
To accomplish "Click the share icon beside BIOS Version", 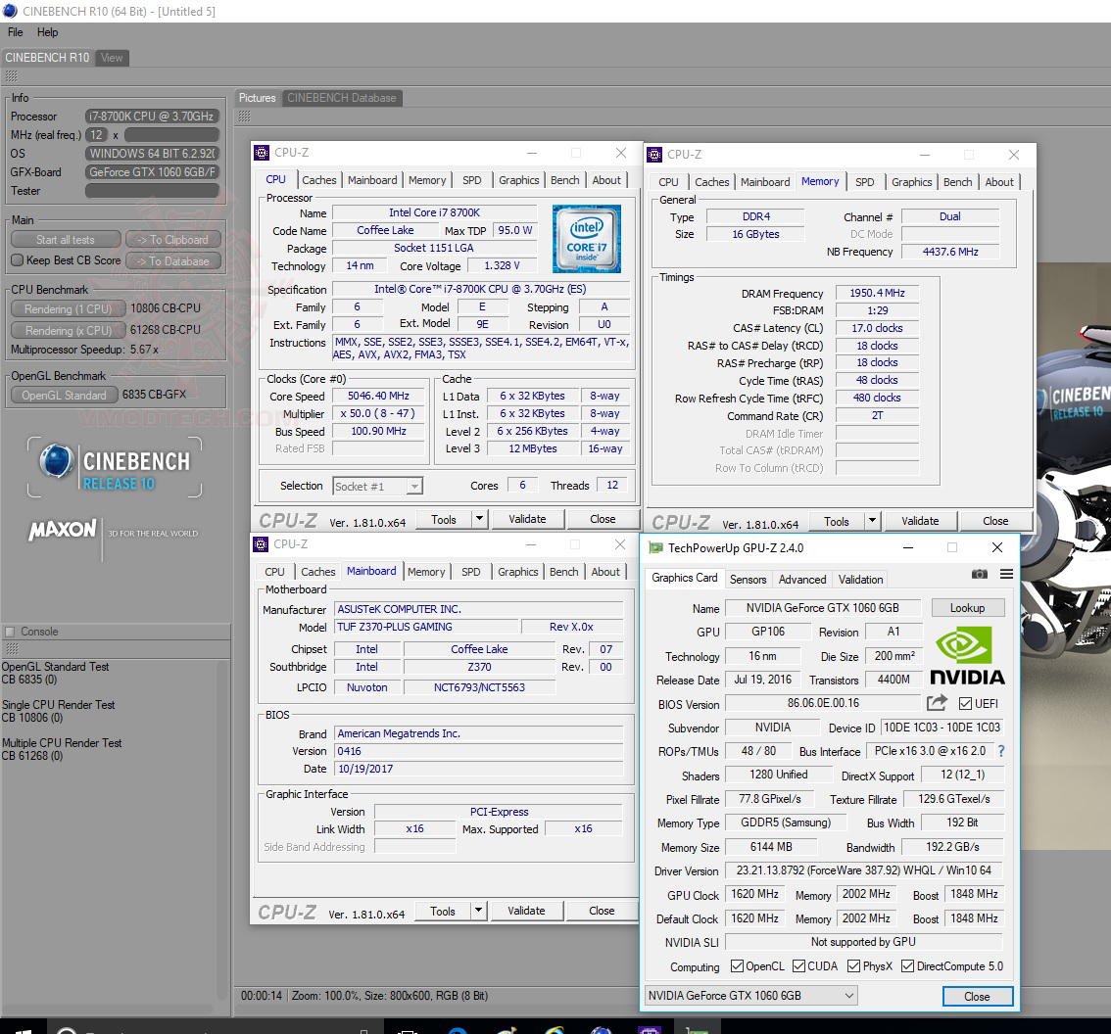I will coord(937,703).
